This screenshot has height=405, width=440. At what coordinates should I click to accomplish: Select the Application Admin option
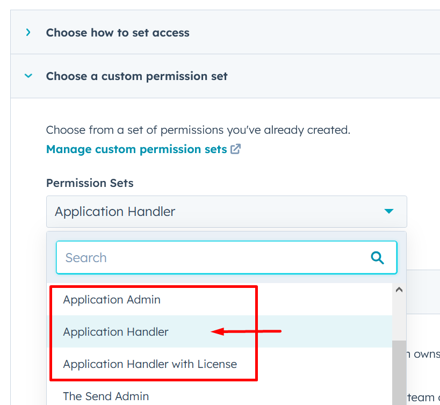point(112,300)
